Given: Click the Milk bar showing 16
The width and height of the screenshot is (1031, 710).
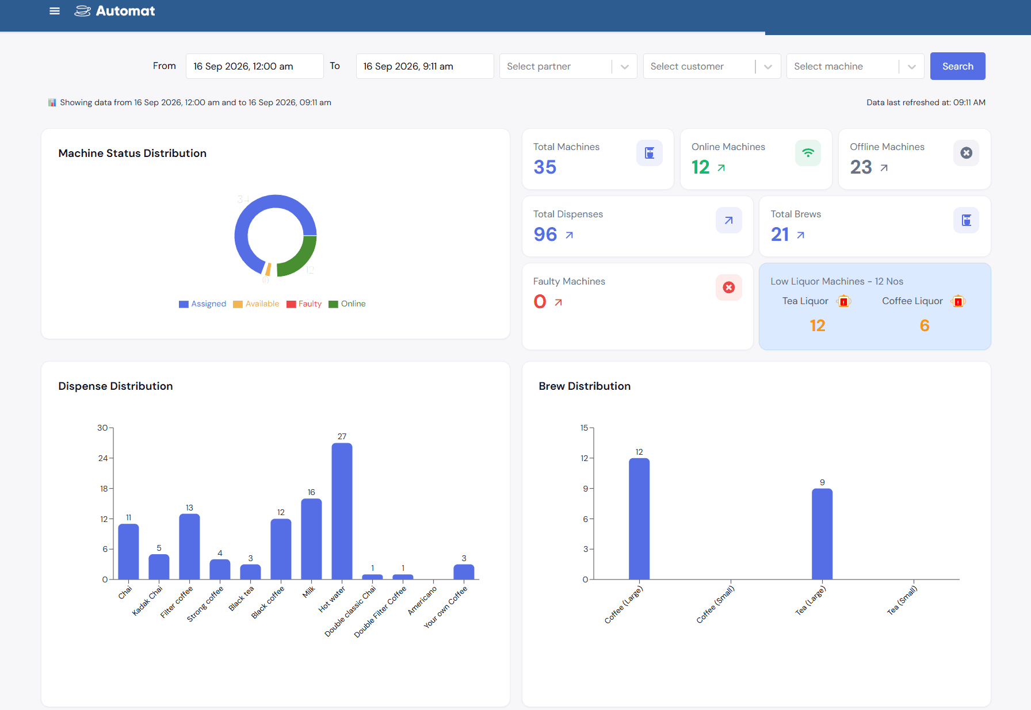Looking at the screenshot, I should coord(311,539).
